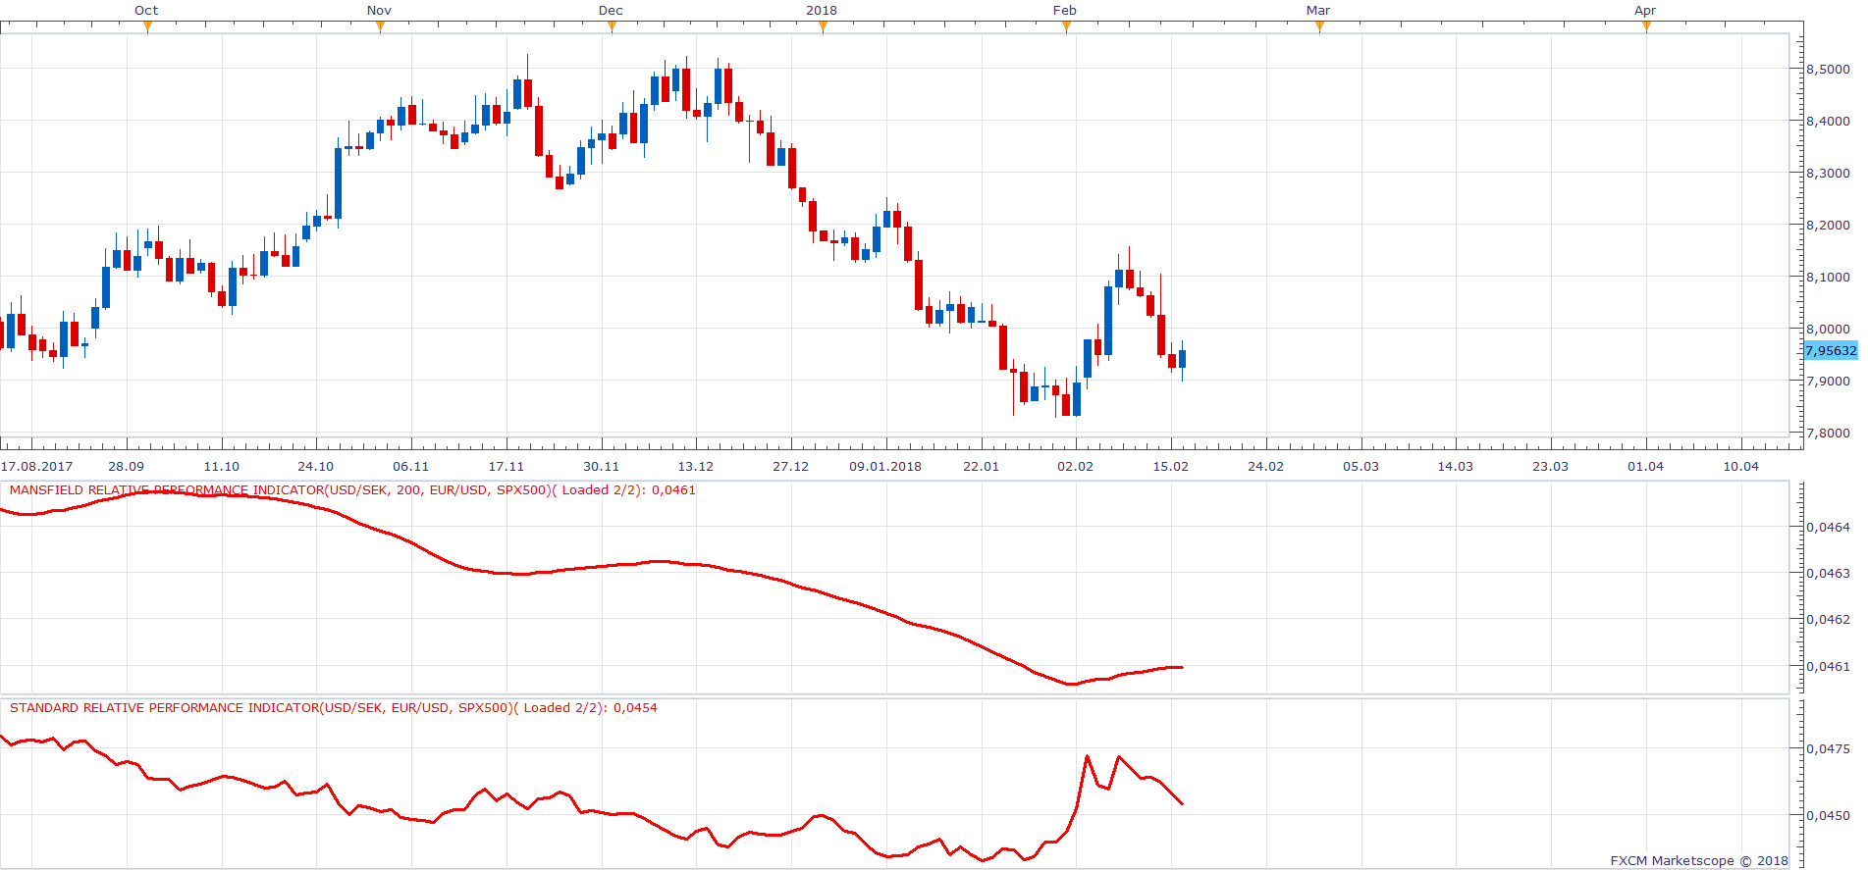
Task: Click the 0,0450 Standard indicator axis value
Action: 1828,815
